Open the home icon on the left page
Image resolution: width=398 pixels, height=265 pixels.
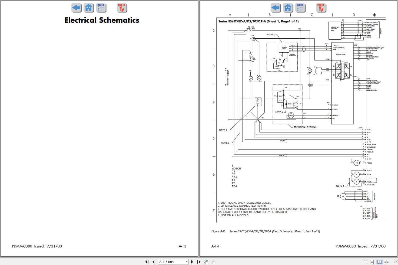[89, 8]
